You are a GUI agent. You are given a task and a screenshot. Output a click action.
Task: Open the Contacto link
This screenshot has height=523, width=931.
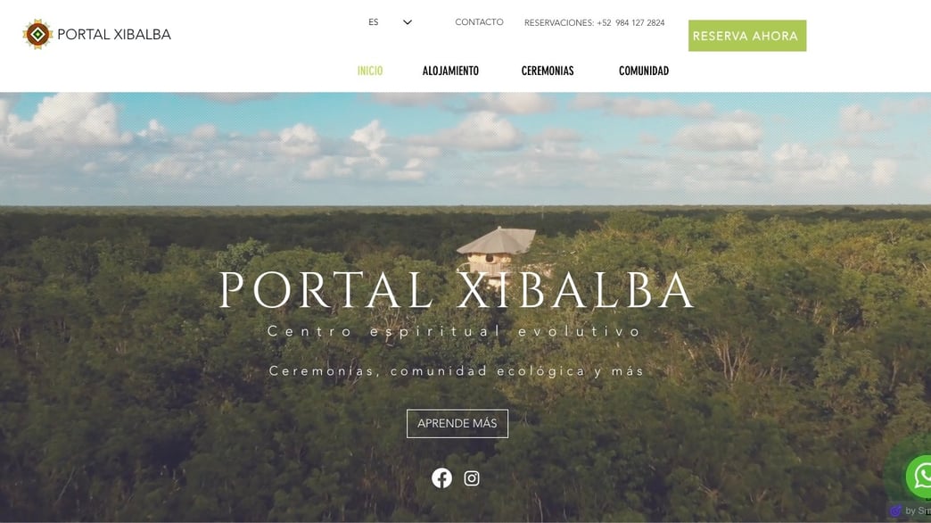[479, 22]
